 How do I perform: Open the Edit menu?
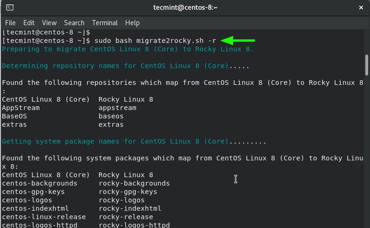(29, 23)
